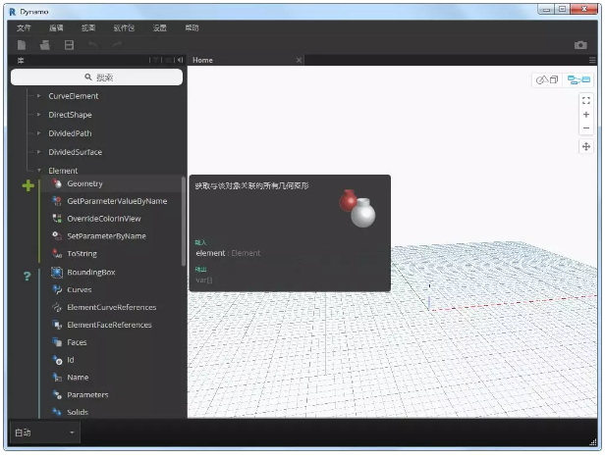Viewport: 605px width, 459px height.
Task: Select Parameters in library list
Action: pyautogui.click(x=87, y=394)
